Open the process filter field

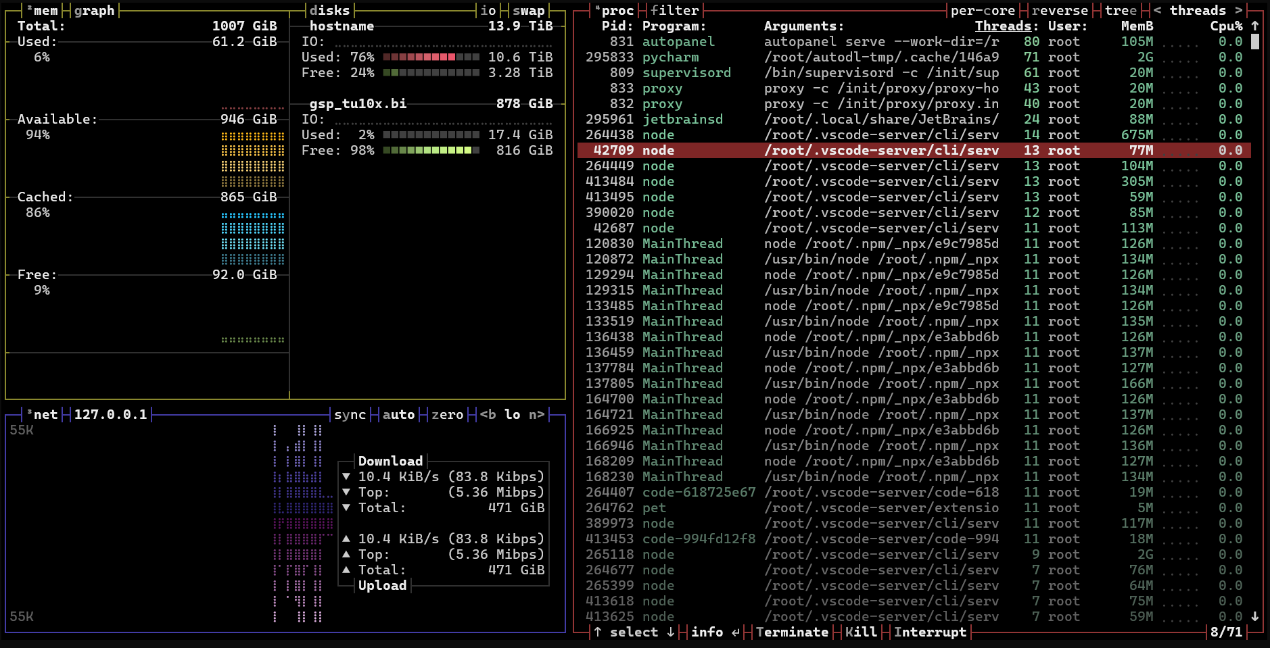674,10
